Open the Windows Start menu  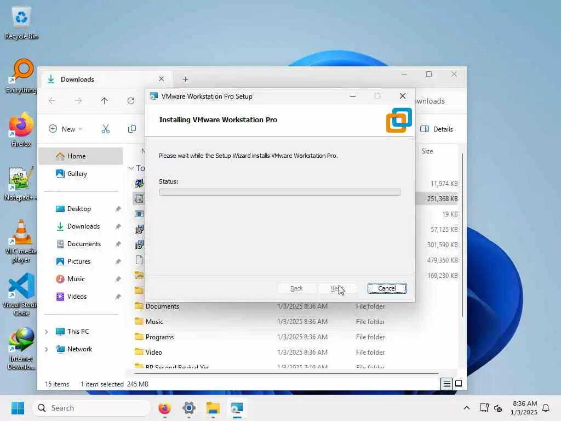18,408
